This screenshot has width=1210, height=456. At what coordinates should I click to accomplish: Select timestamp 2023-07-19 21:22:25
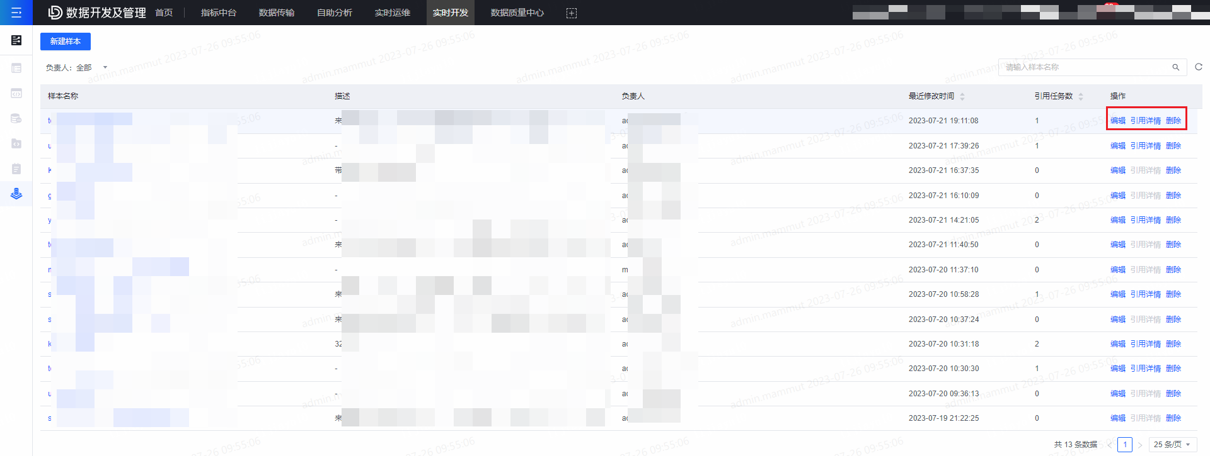coord(943,418)
